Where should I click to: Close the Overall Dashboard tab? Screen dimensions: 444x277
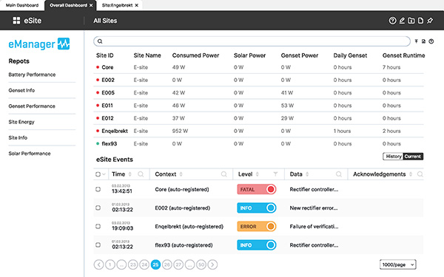click(91, 5)
